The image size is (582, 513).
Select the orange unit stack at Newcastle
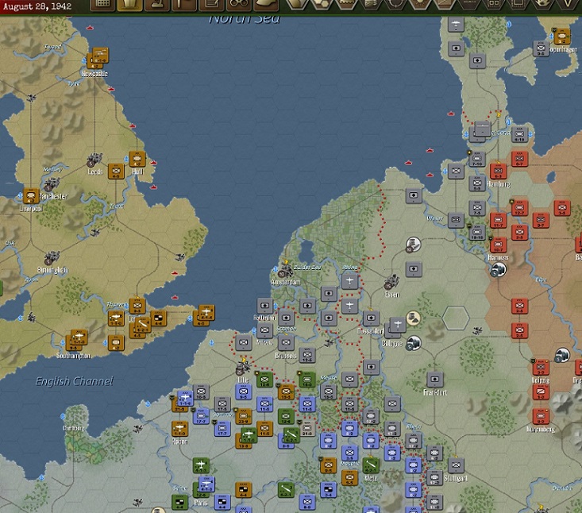click(98, 58)
